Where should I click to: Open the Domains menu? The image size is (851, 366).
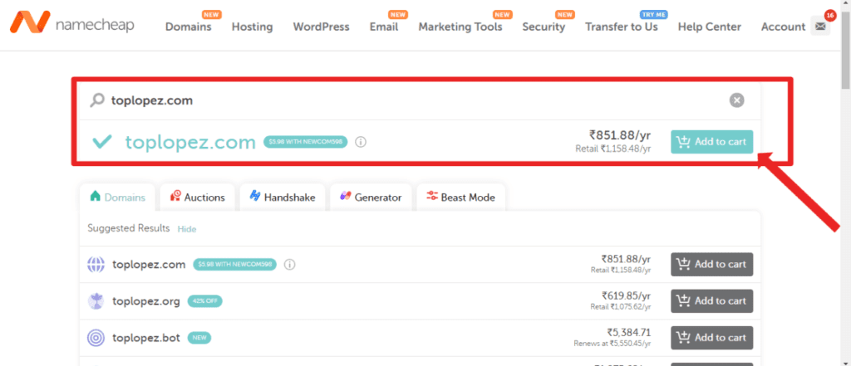(x=189, y=27)
